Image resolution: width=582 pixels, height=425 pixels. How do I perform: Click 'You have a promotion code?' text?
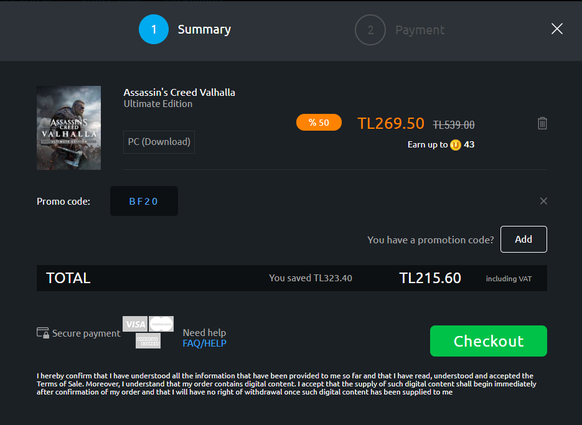click(x=431, y=240)
